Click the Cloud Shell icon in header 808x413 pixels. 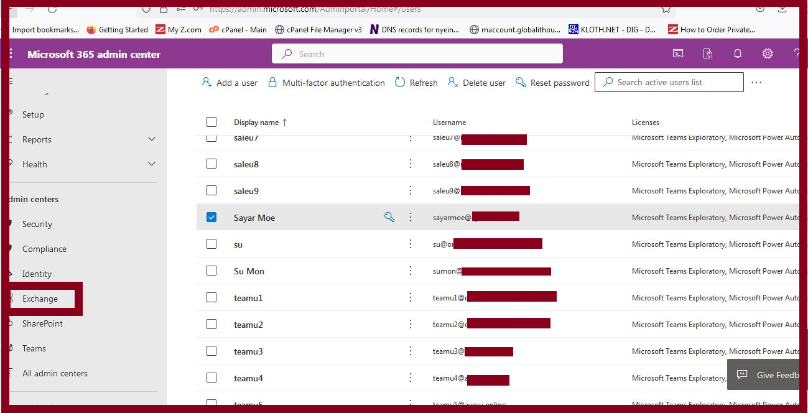pyautogui.click(x=678, y=54)
